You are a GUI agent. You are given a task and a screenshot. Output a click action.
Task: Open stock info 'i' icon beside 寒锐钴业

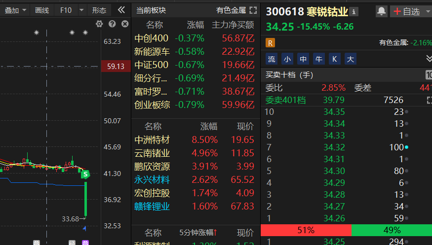coord(354,11)
